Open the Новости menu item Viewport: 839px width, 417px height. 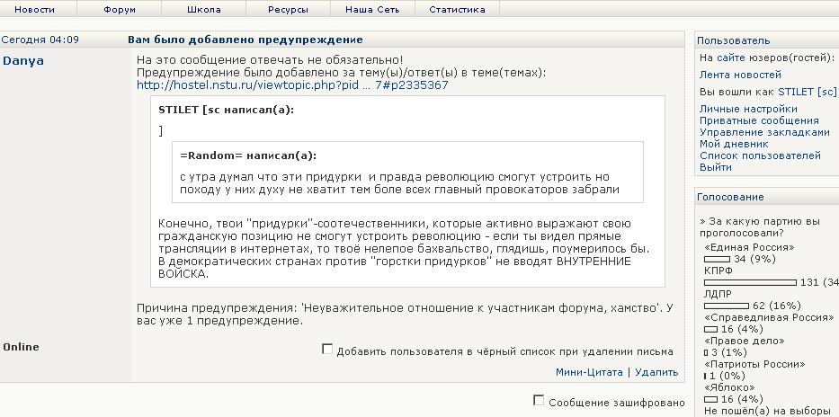(x=34, y=10)
